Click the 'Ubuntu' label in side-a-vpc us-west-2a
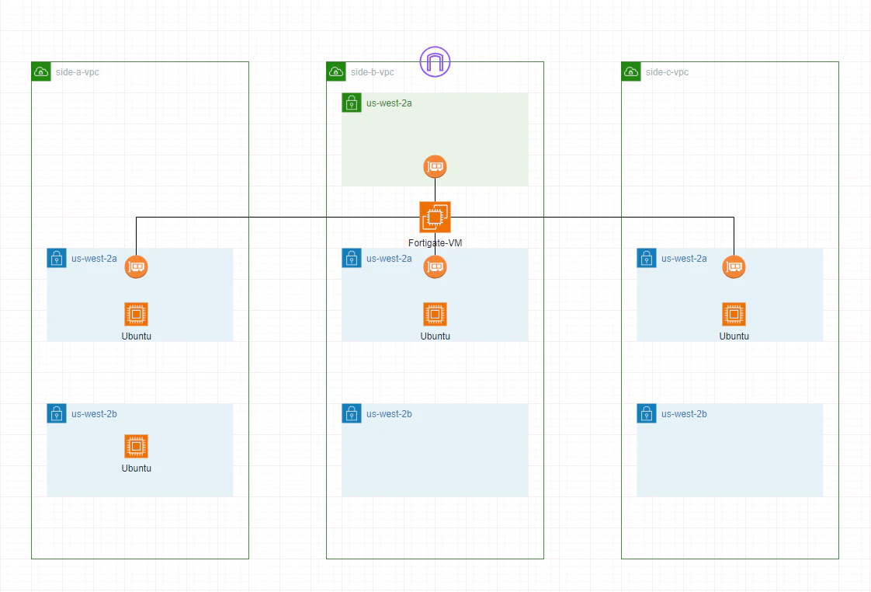The height and width of the screenshot is (592, 871). click(x=136, y=336)
